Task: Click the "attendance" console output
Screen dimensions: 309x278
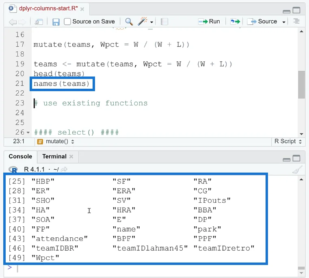Action: coord(60,239)
